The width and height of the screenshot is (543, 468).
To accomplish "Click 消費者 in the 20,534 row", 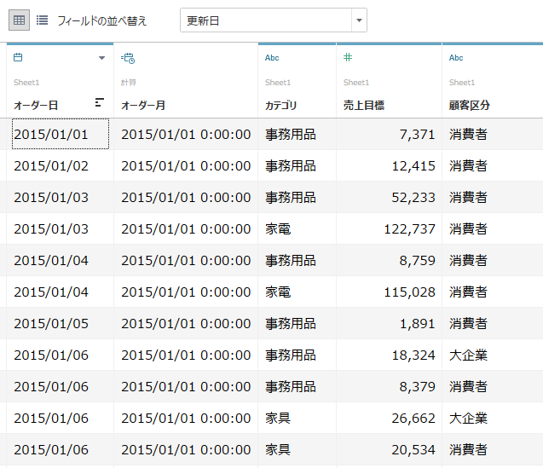I will (x=468, y=449).
